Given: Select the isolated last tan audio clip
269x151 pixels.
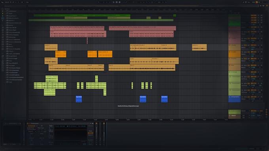Looking at the screenshot, I should 199,47.
